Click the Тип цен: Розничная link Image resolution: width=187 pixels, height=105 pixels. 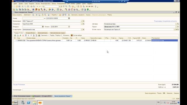[19, 85]
